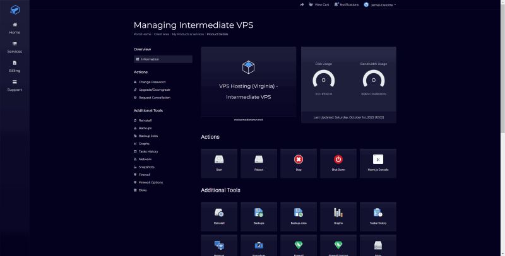The width and height of the screenshot is (505, 256).
Task: Open Notifications bell in top bar
Action: tap(346, 4)
